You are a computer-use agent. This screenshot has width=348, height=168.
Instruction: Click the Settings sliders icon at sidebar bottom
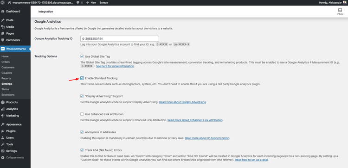tap(3, 151)
